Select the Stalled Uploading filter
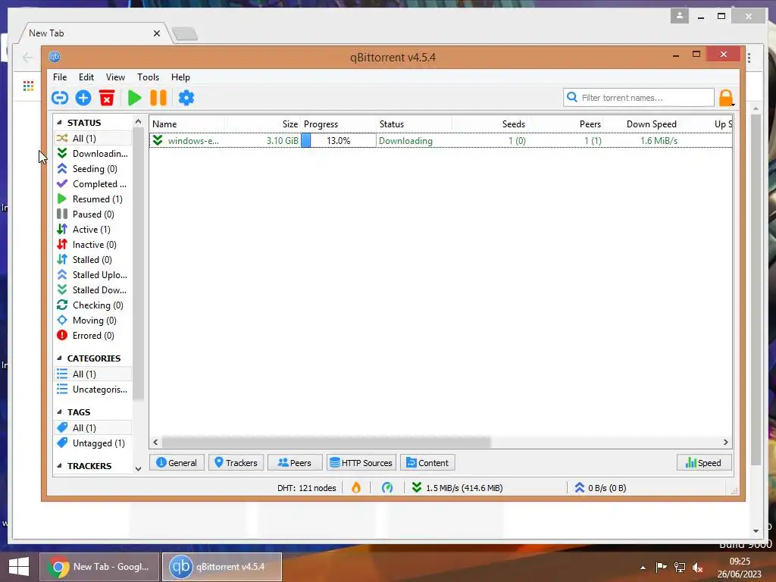Image resolution: width=776 pixels, height=582 pixels. tap(92, 274)
